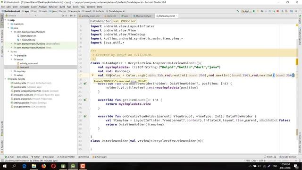The height and width of the screenshot is (170, 302).
Task: Click override gutter icon beside getItemCount
Action: click(85, 100)
